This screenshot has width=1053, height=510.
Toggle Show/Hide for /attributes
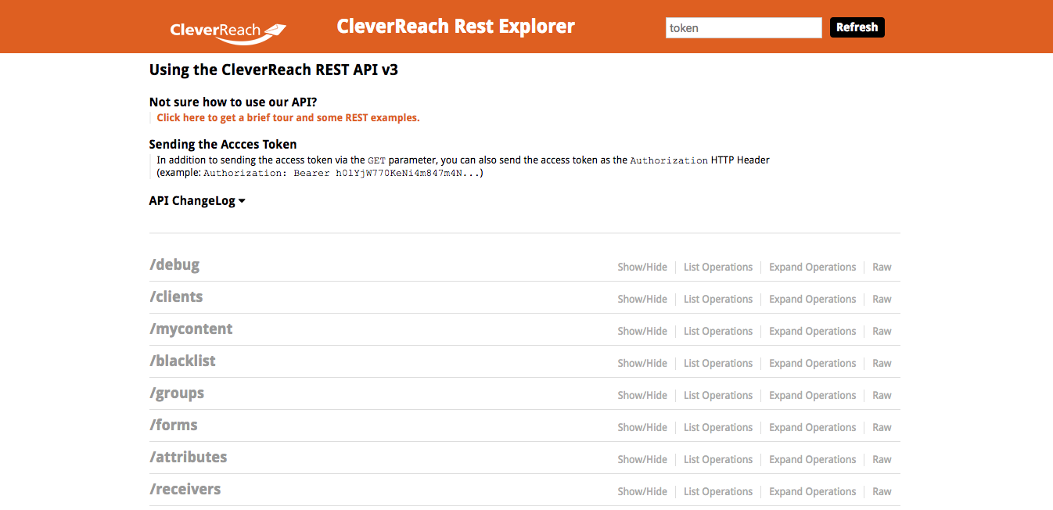tap(642, 459)
